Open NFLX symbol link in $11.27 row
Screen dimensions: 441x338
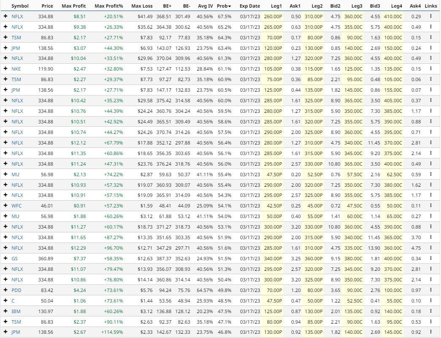coord(17,226)
